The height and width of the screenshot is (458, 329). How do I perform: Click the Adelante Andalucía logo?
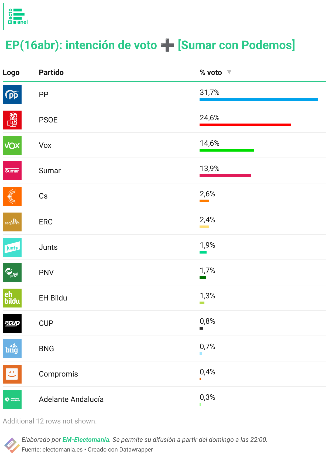[x=12, y=399]
